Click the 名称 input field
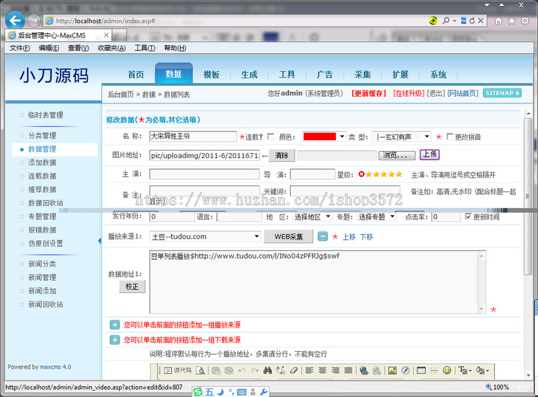Viewport: 538px width, 397px height. point(193,136)
